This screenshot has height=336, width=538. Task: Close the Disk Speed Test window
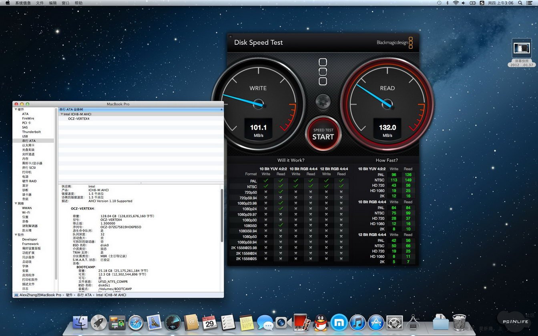click(x=230, y=36)
